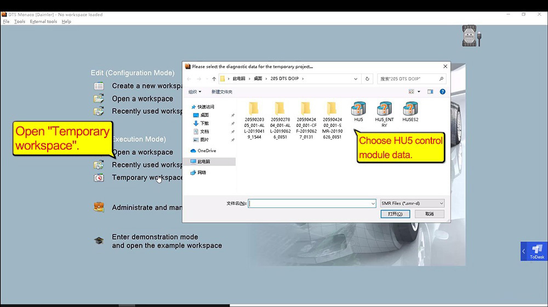Open the Tools menu
This screenshot has height=307, width=548.
click(x=20, y=21)
